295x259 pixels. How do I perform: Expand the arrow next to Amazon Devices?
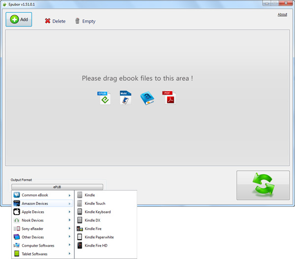(69, 204)
